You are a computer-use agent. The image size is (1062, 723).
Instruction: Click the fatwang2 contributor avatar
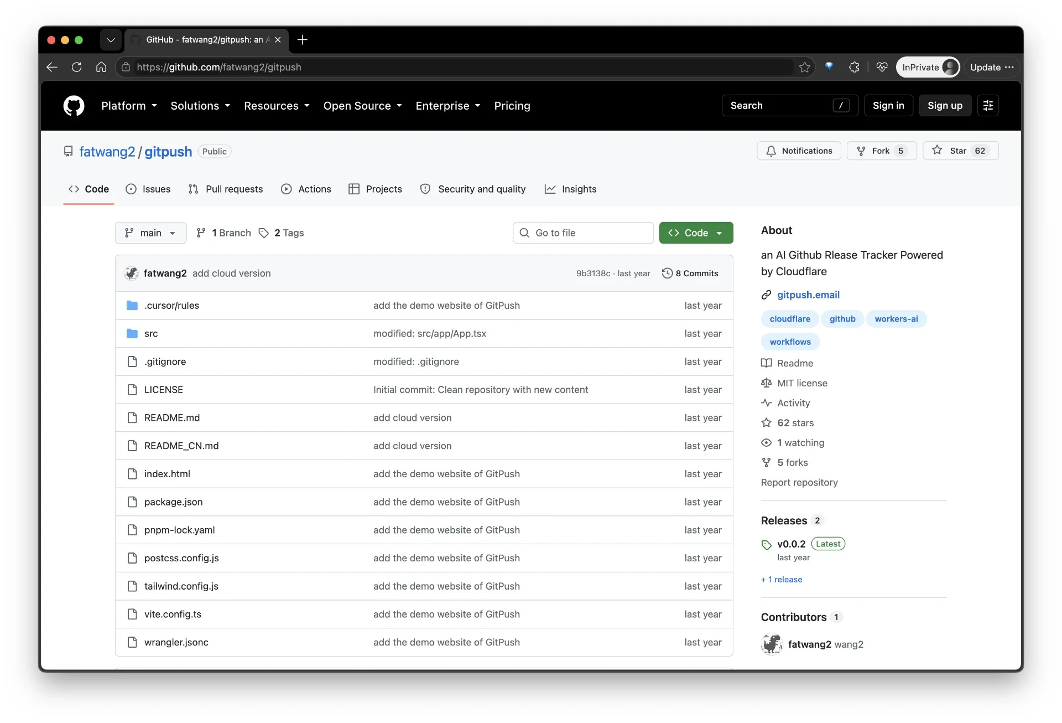772,644
